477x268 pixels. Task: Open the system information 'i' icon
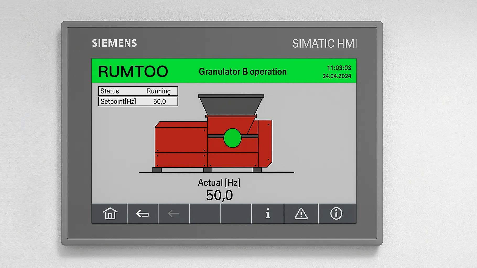click(268, 214)
